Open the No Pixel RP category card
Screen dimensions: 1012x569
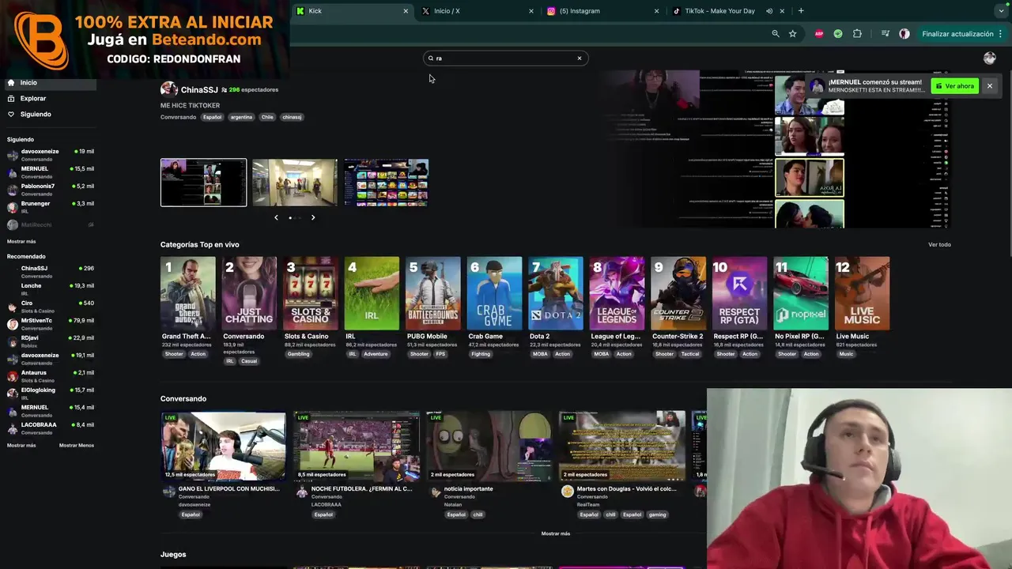click(801, 293)
